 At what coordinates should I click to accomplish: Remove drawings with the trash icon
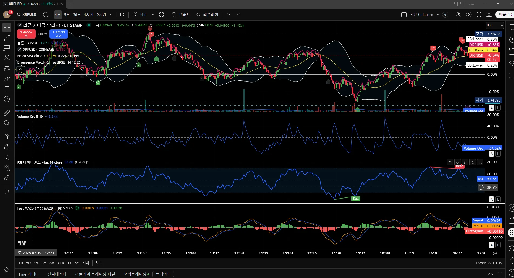7,192
